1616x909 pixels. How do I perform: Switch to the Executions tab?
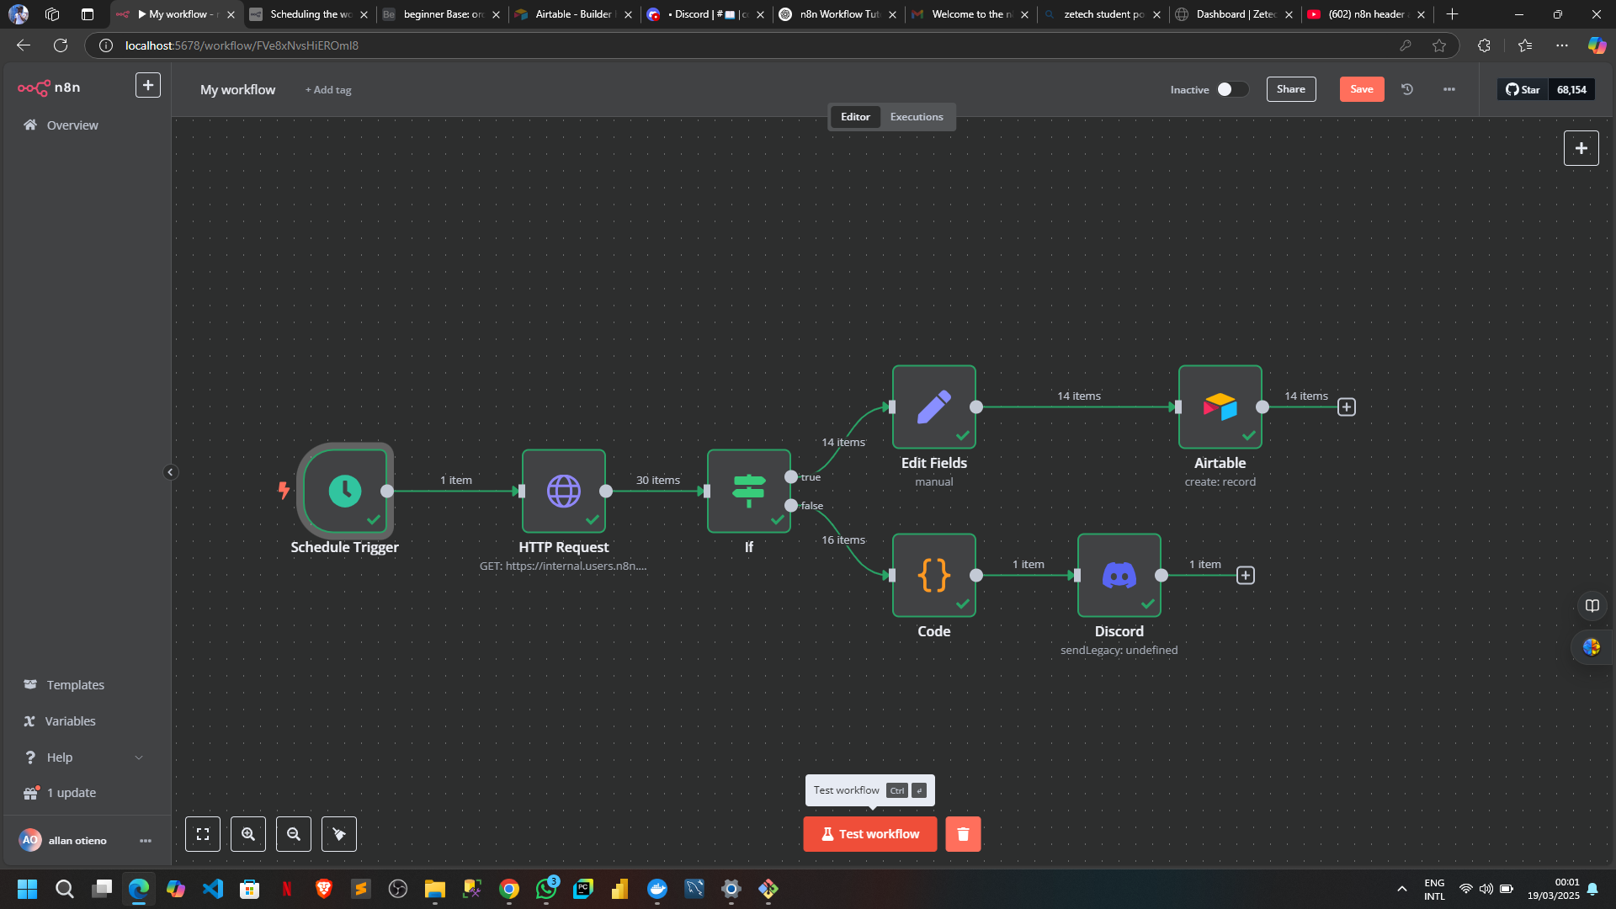[x=917, y=117]
